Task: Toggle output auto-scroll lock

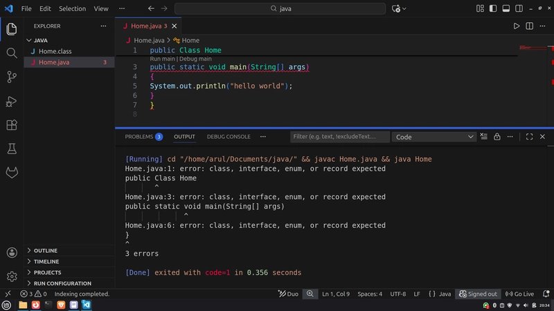Action: click(x=497, y=137)
